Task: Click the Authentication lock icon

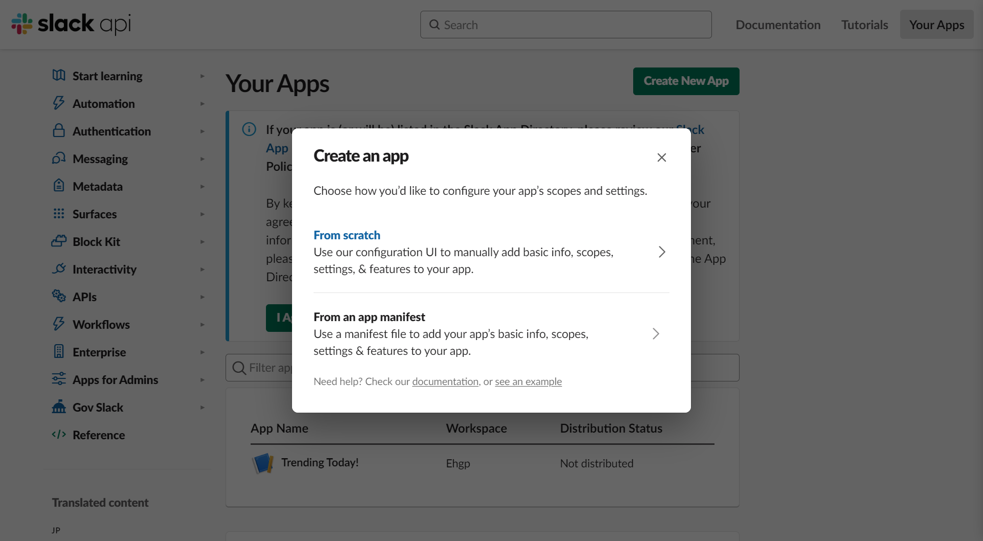Action: 59,130
